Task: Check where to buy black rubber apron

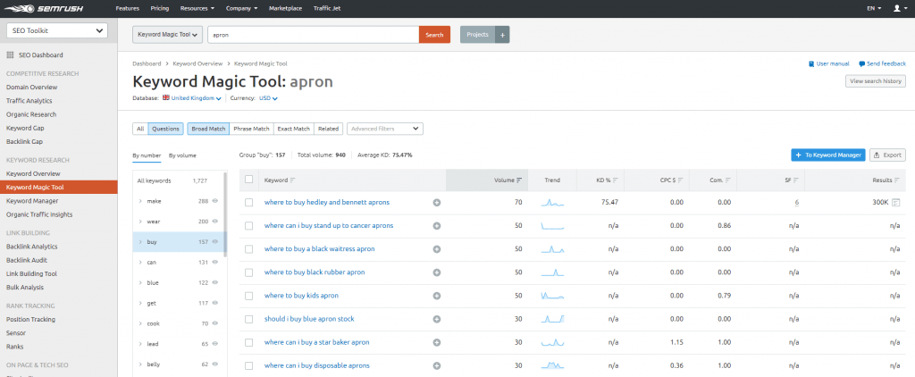Action: tap(249, 272)
